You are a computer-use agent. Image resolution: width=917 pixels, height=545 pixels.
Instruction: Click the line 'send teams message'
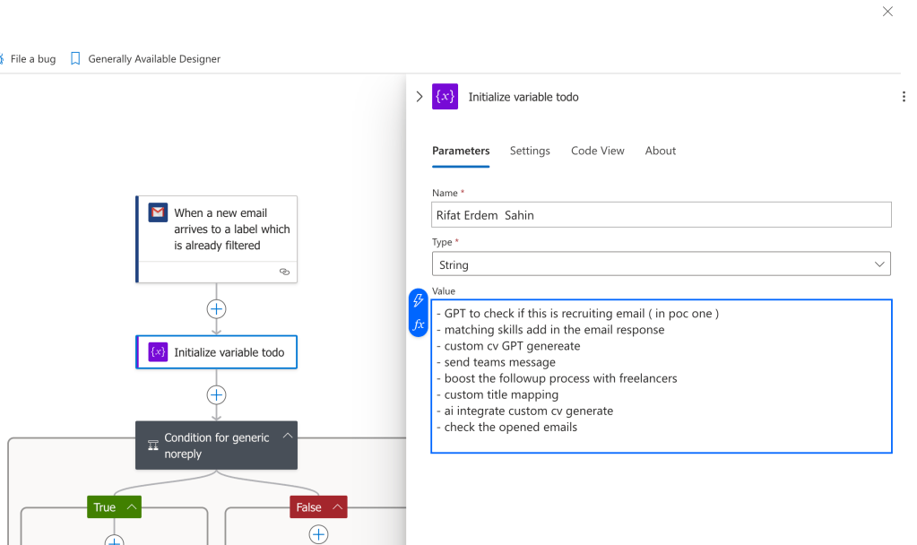click(x=499, y=362)
